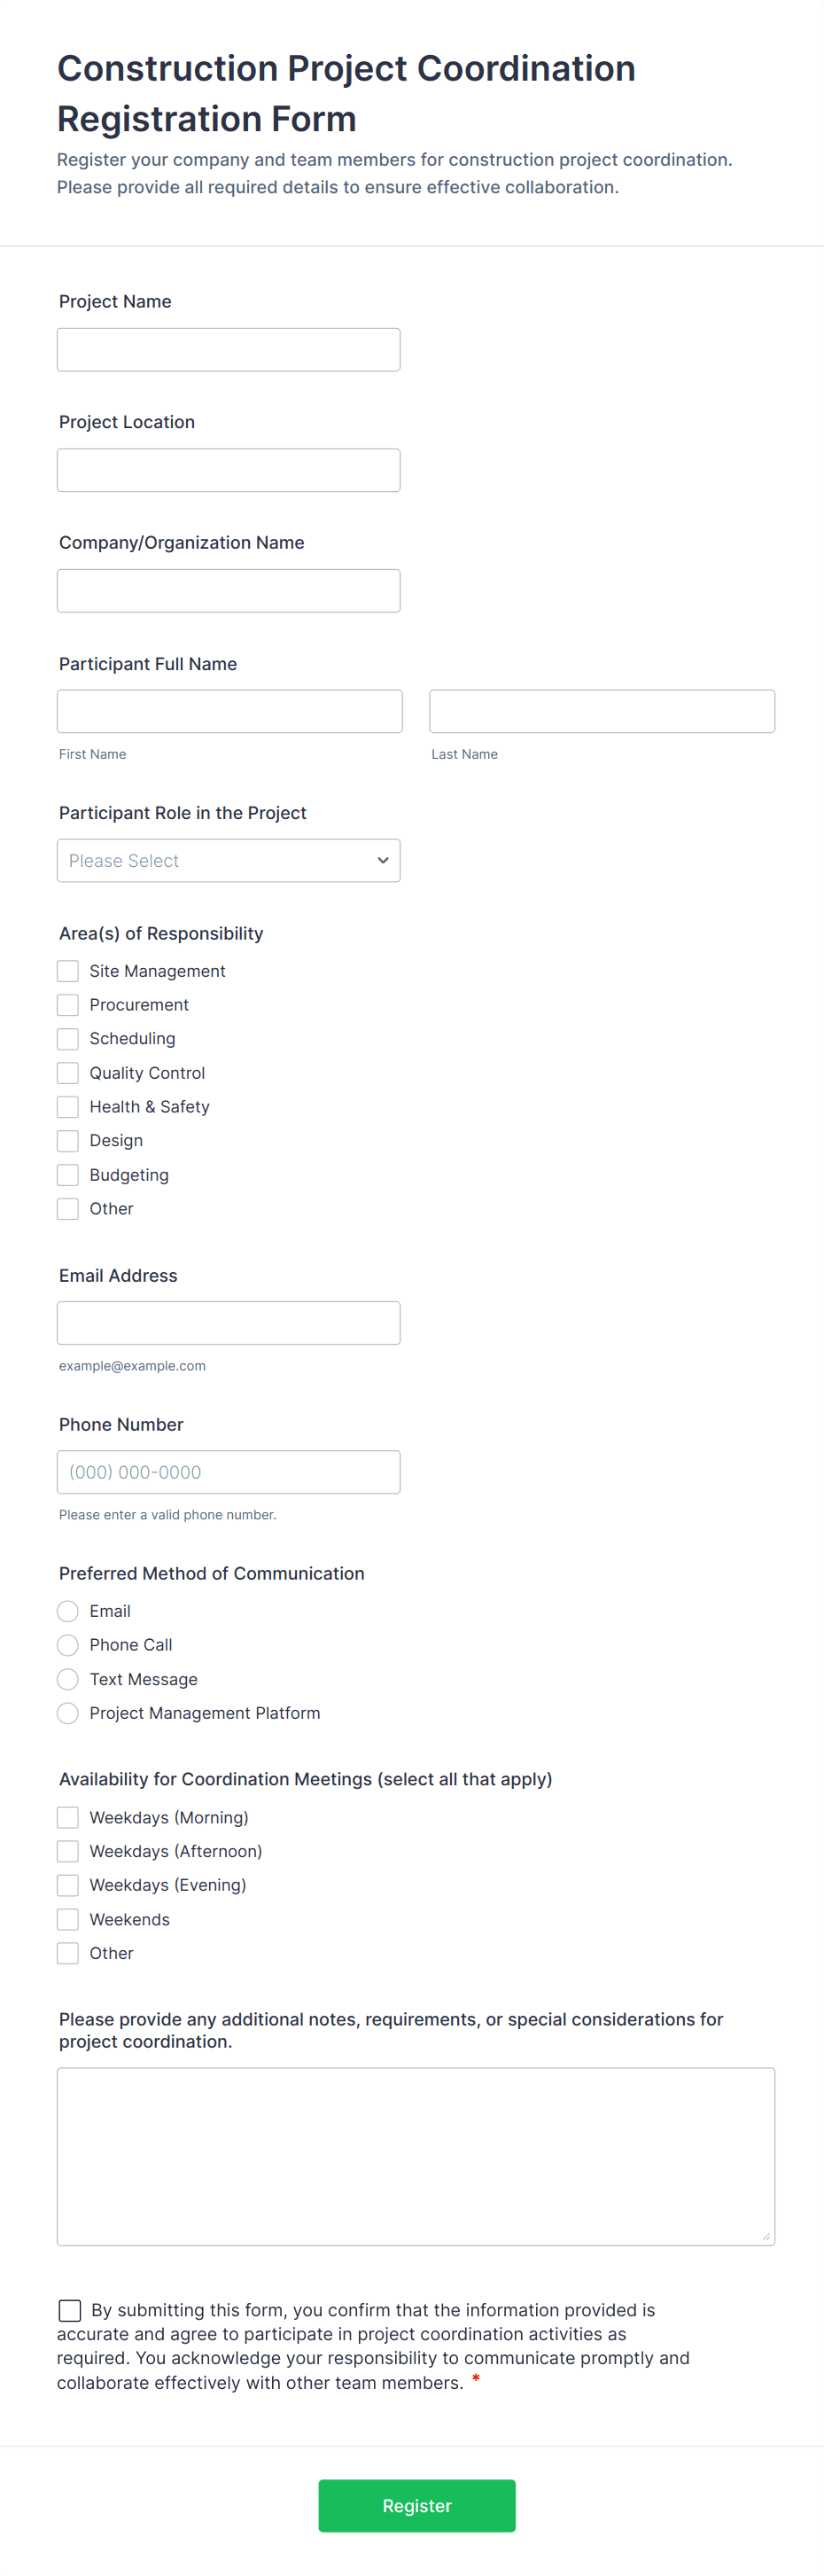Click the Register button
This screenshot has width=824, height=2576.
tap(416, 2505)
